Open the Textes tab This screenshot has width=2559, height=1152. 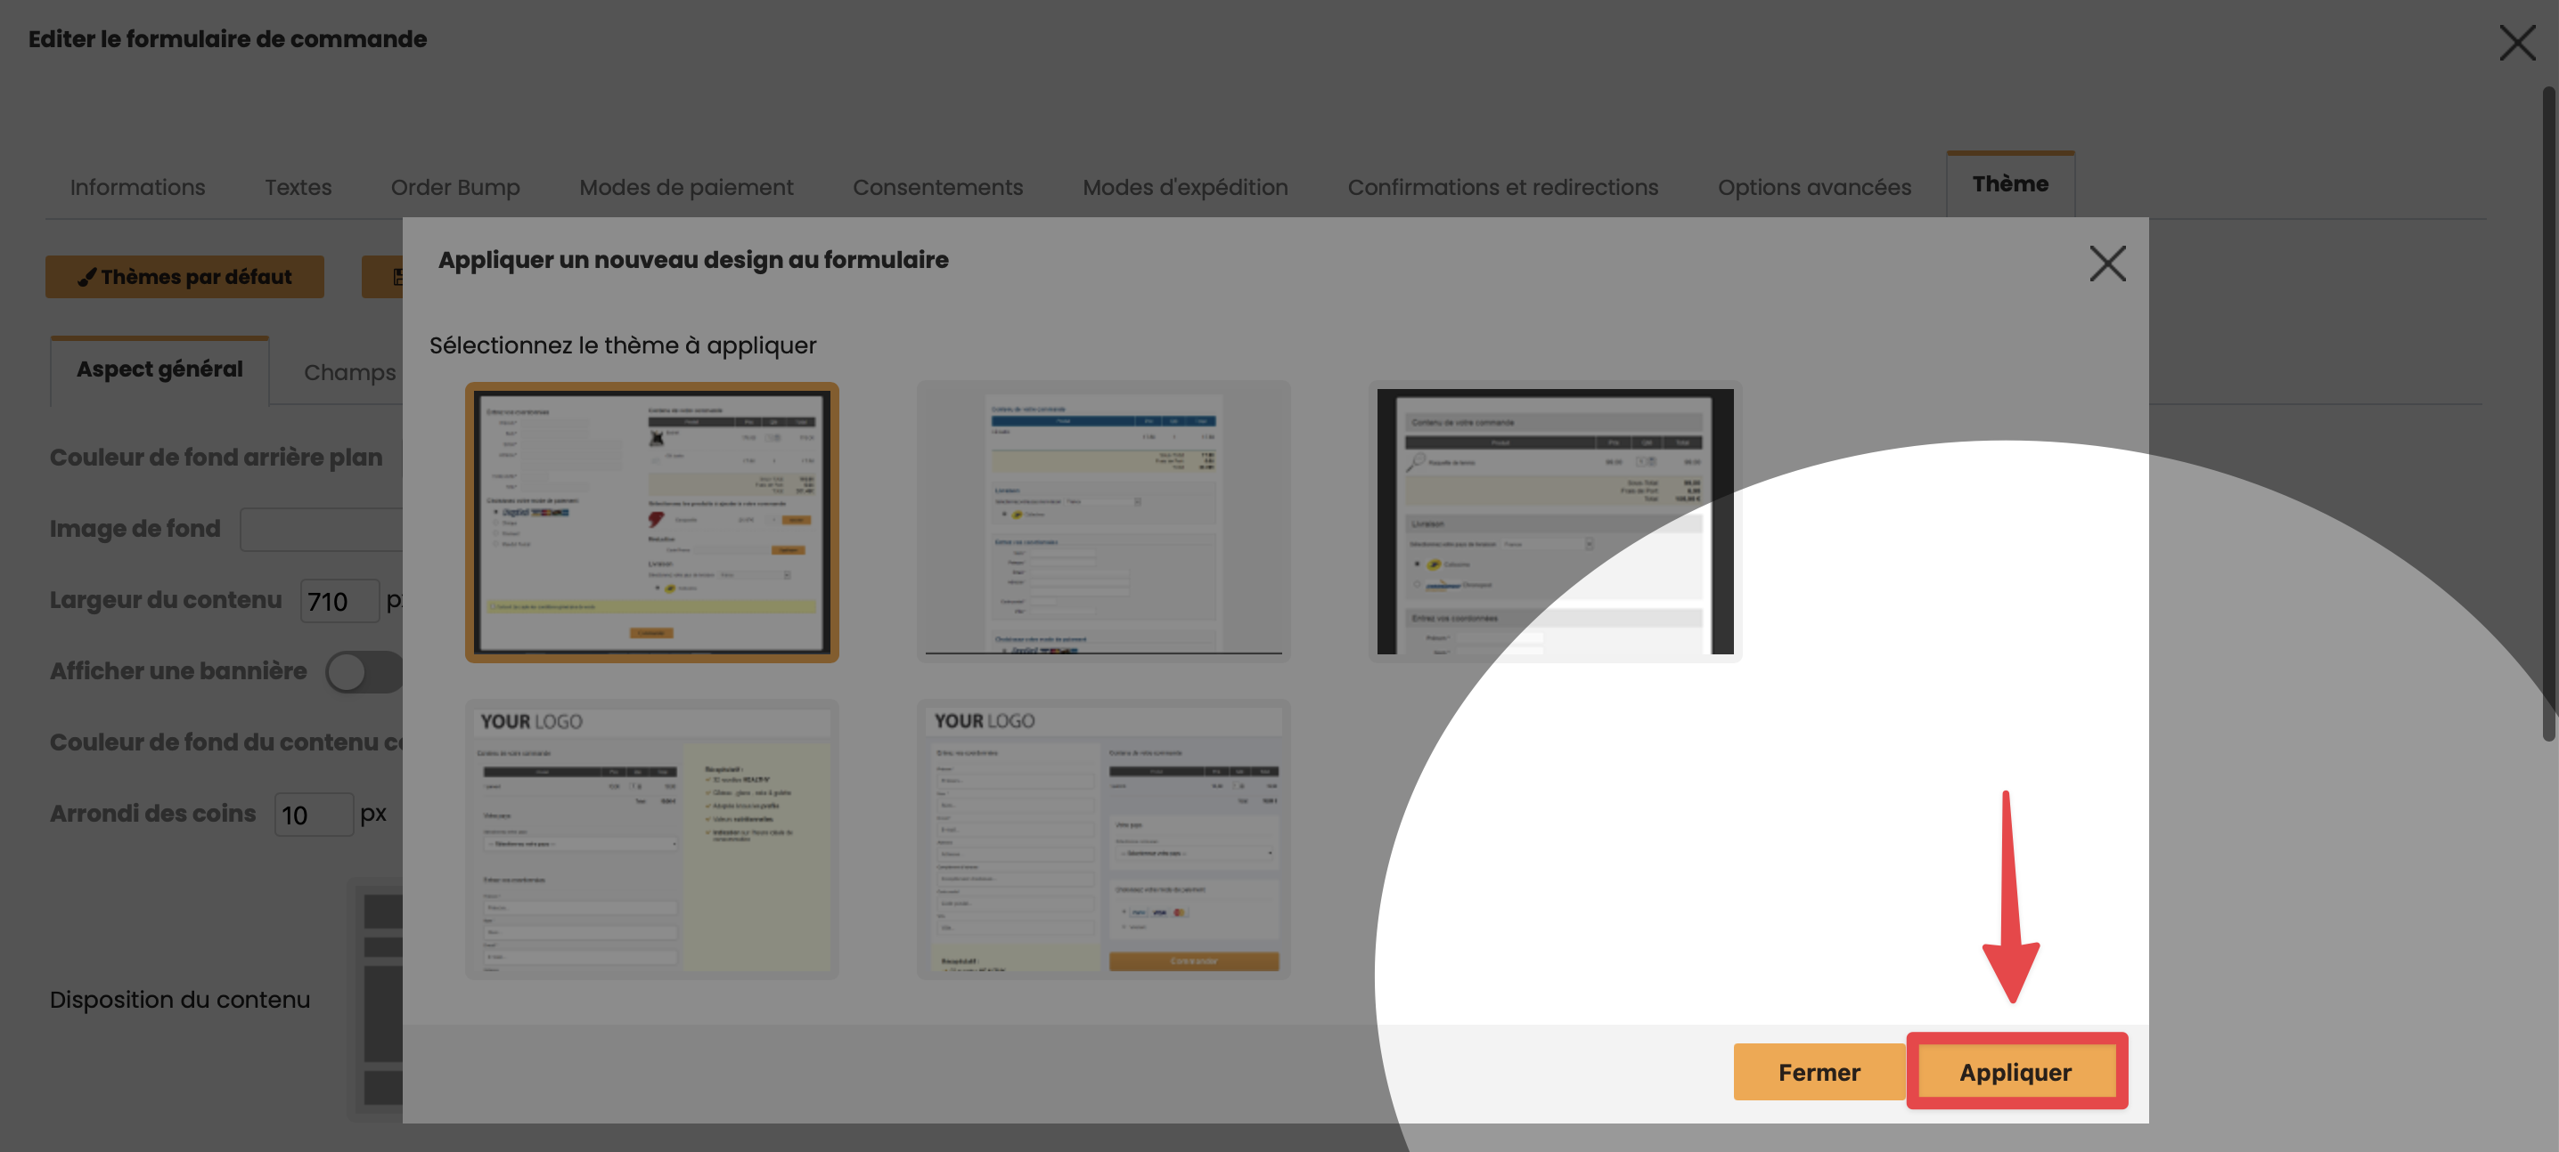[x=298, y=187]
